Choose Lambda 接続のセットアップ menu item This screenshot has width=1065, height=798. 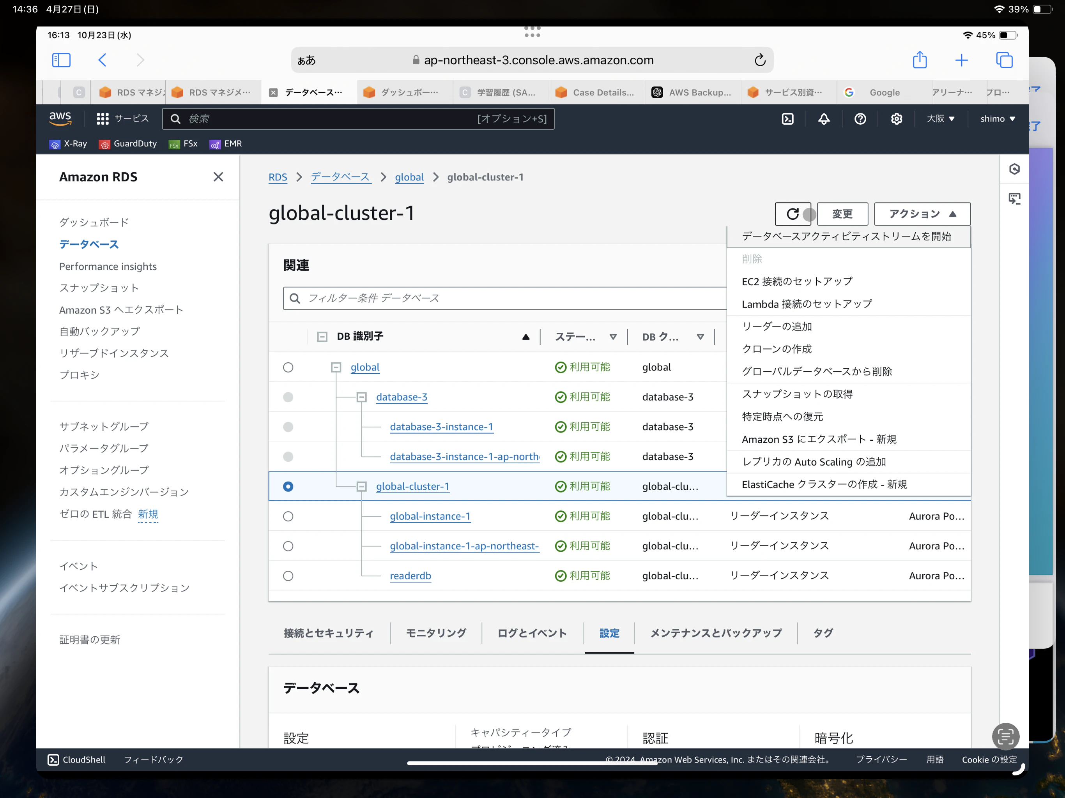coord(848,304)
